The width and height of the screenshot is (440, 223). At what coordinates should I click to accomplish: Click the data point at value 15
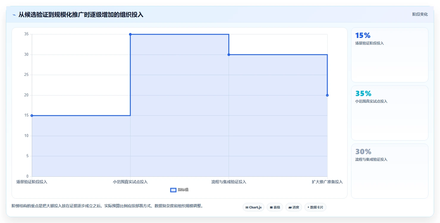coord(32,116)
